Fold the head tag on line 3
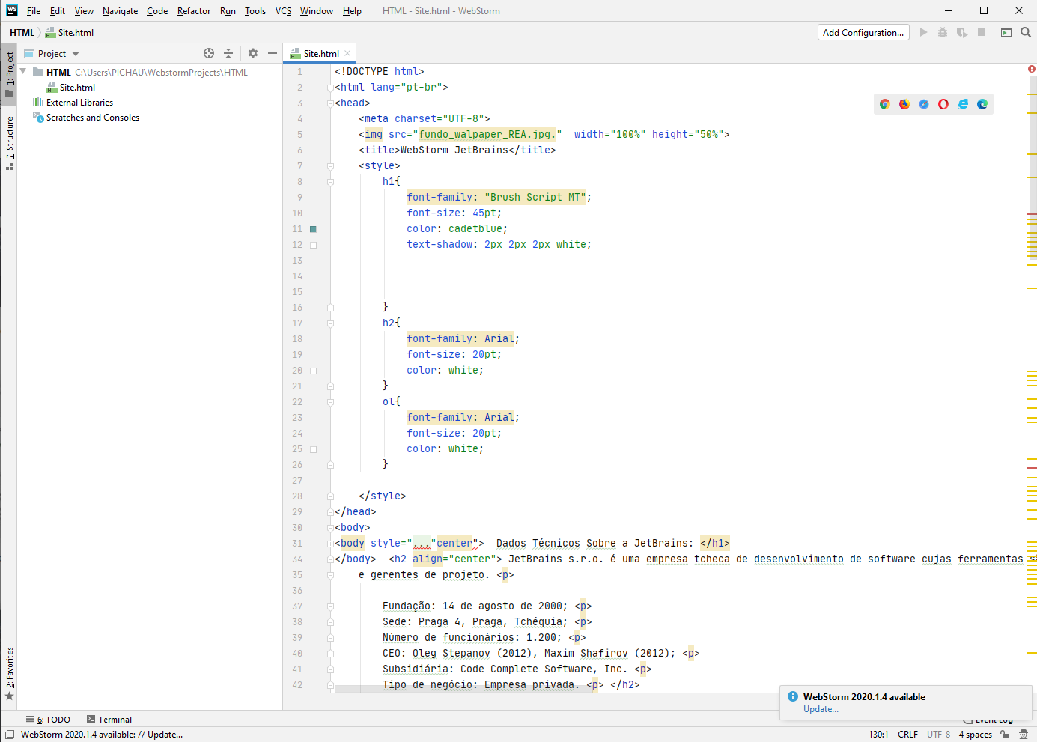This screenshot has width=1037, height=742. 330,103
